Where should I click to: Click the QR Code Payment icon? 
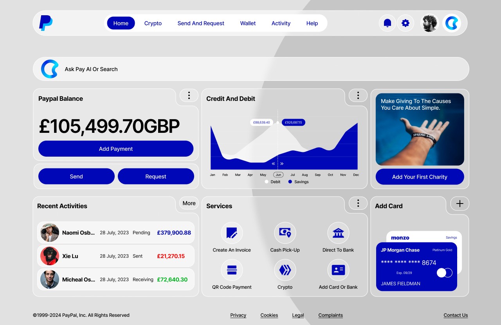232,270
